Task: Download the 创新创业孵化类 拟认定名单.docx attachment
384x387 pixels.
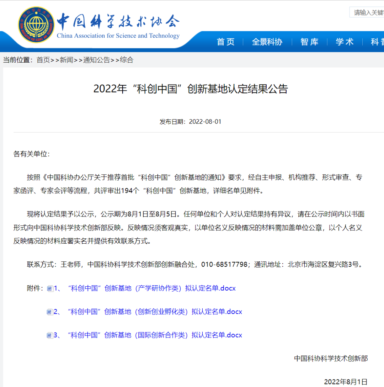Action: pyautogui.click(x=148, y=312)
